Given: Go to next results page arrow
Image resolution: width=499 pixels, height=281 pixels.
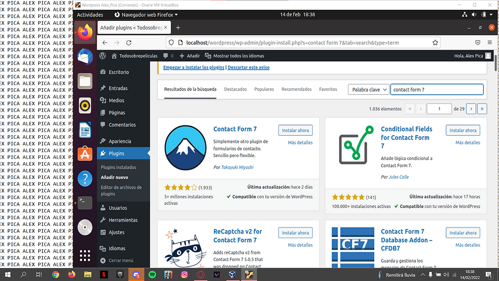Looking at the screenshot, I should coord(471,109).
